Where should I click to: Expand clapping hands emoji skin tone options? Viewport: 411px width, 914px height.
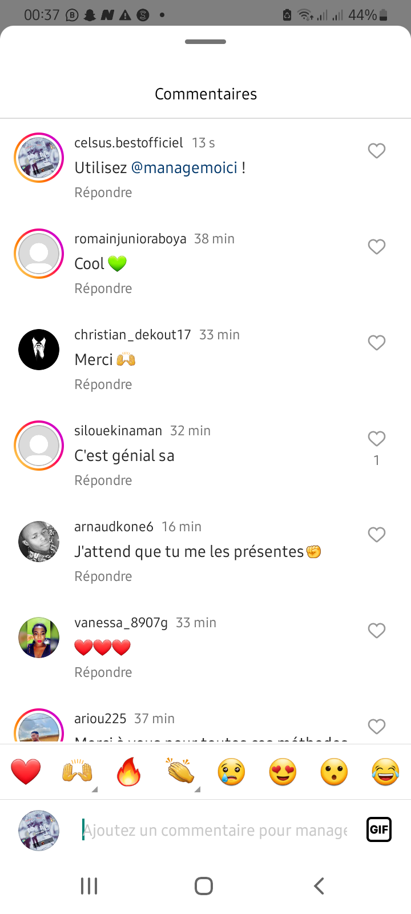[198, 789]
